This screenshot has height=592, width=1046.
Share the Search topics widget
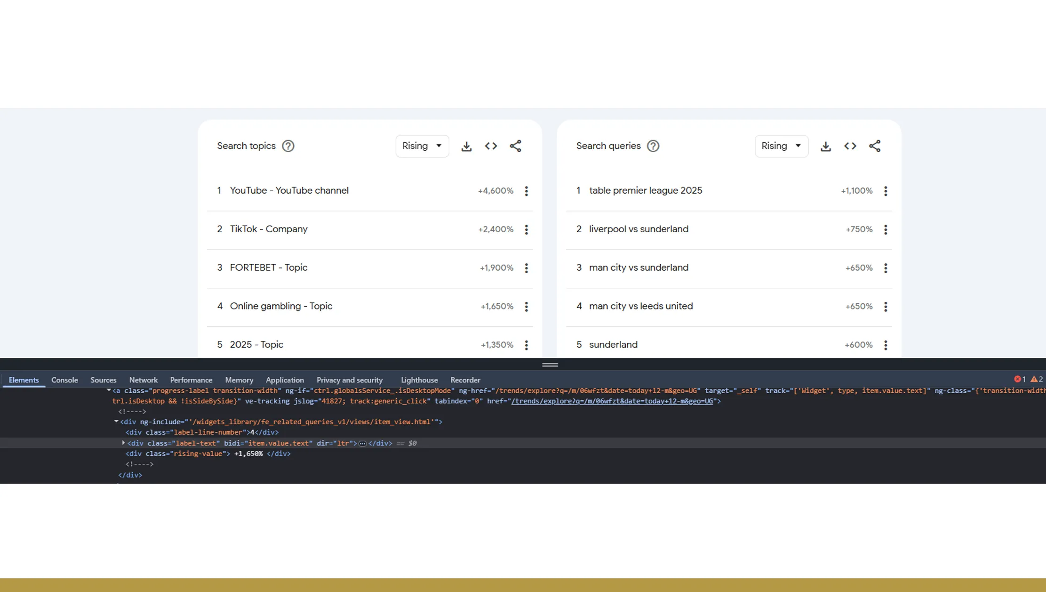coord(516,146)
